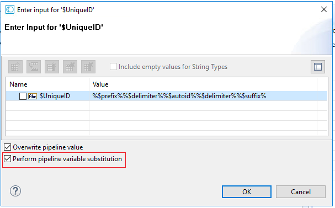
Task: Close the Enter input dialog with X
Action: pos(323,9)
